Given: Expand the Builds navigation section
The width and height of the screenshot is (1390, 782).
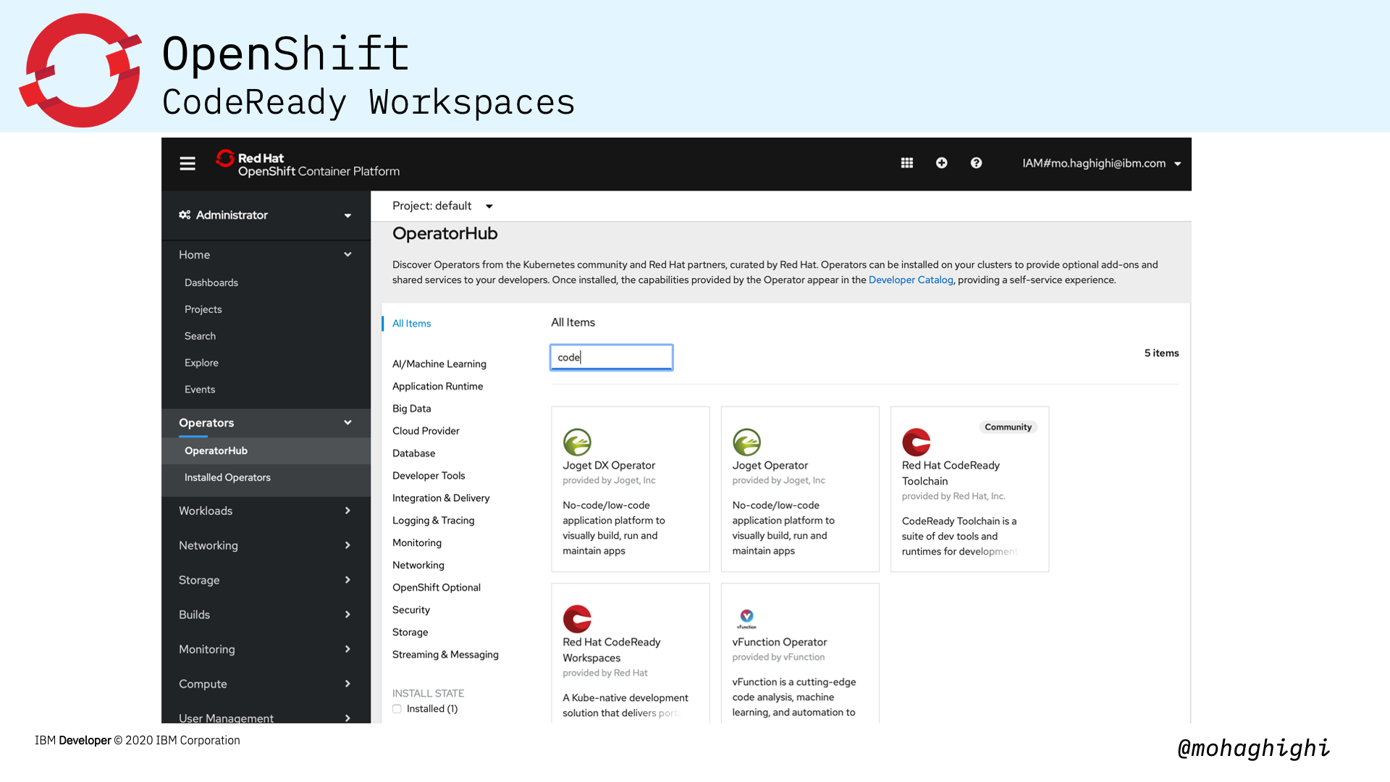Looking at the screenshot, I should coord(266,615).
